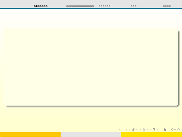Select last dot of the first dot group

coord(47,6)
